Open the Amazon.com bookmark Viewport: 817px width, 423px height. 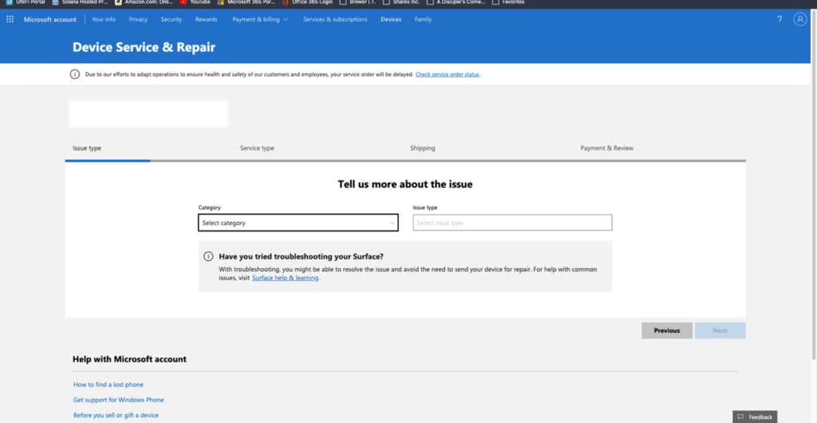pyautogui.click(x=144, y=2)
